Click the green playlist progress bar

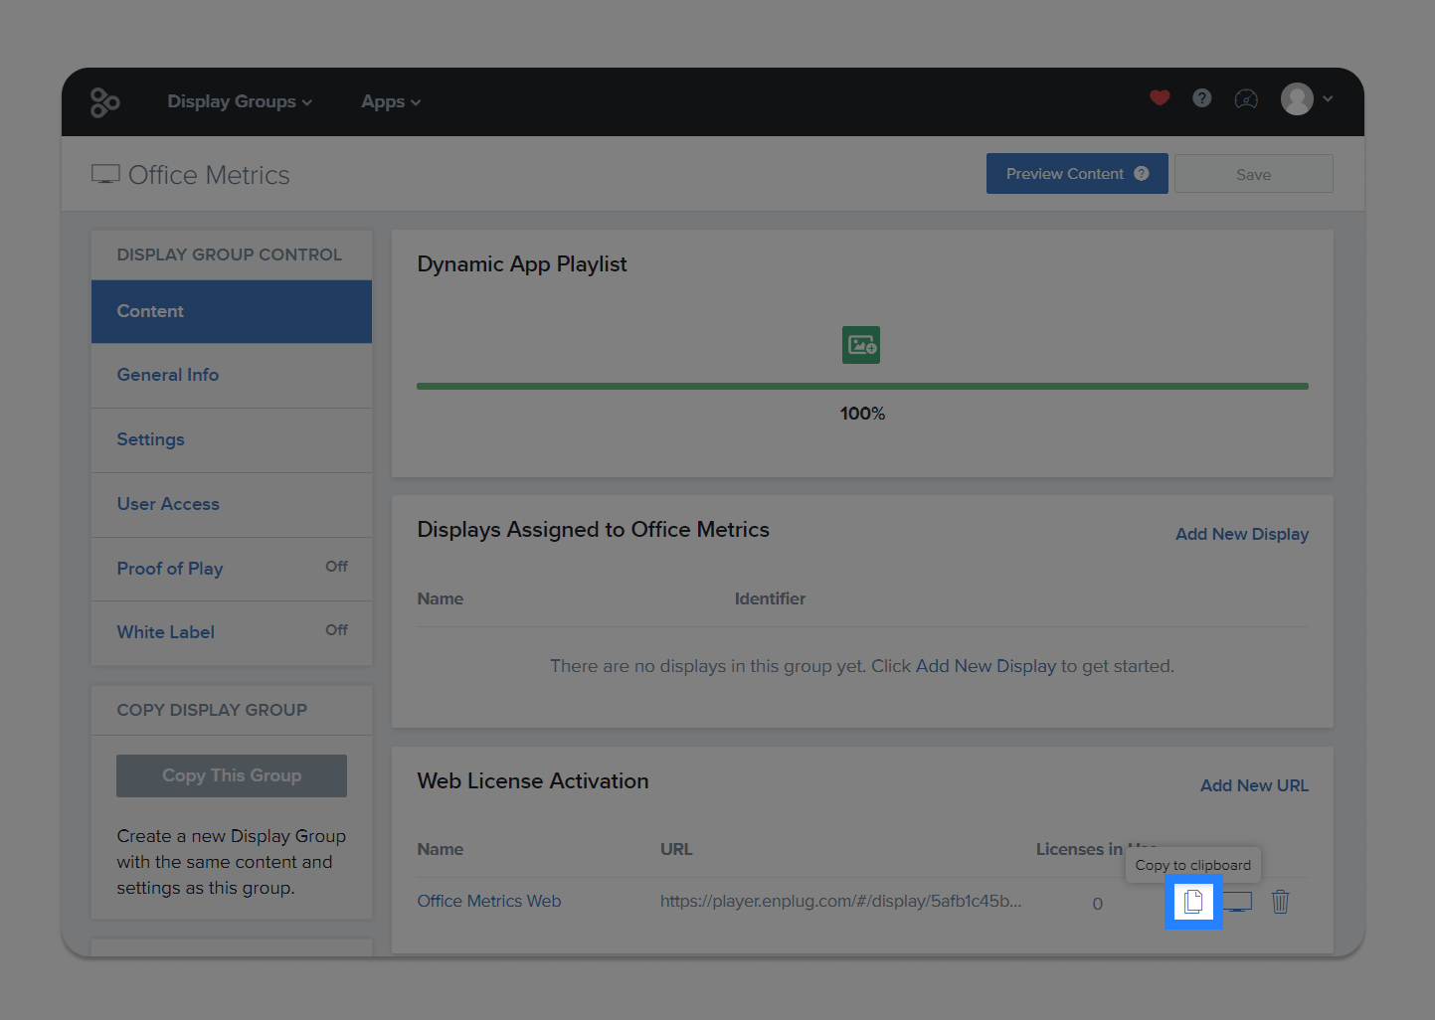pos(862,386)
